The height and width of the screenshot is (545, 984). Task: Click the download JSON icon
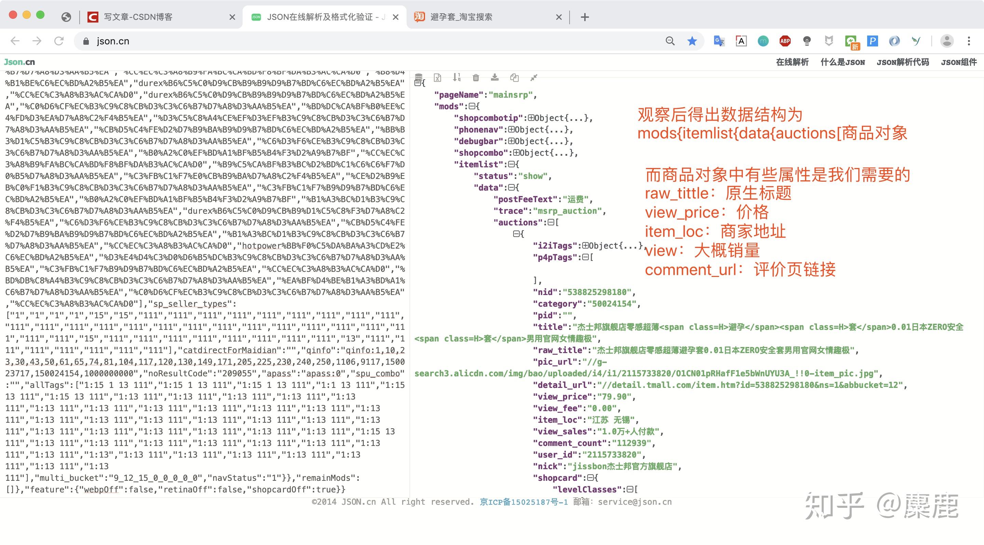495,78
